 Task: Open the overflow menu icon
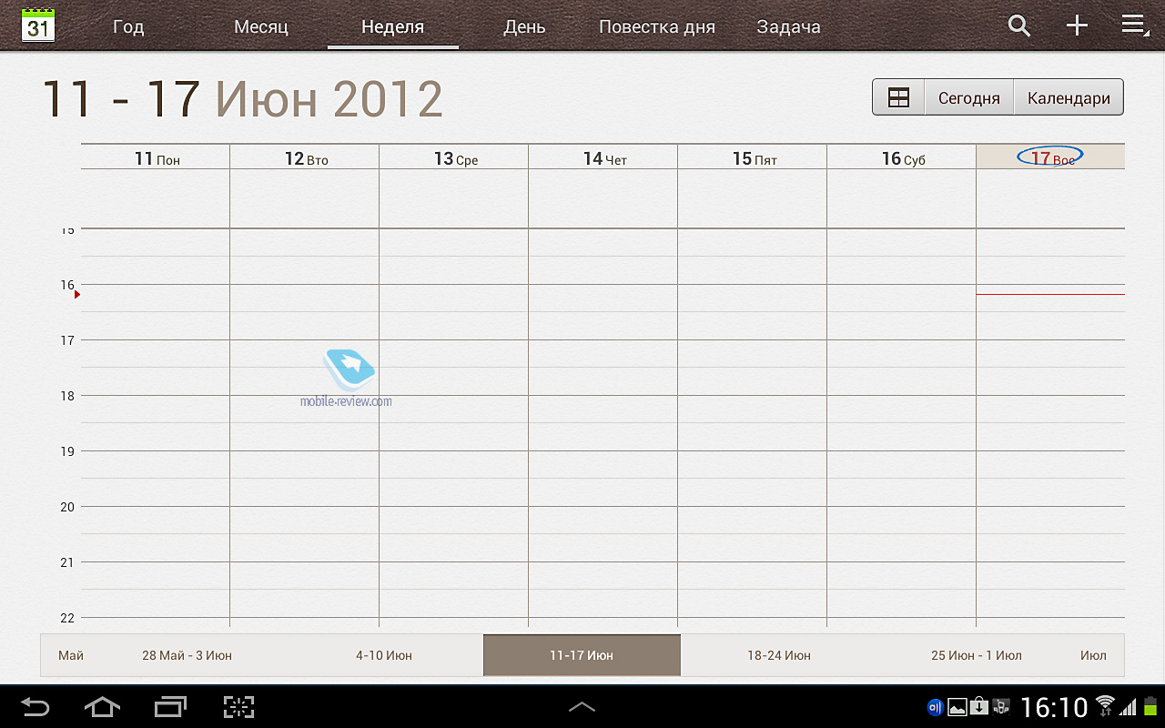[1134, 25]
